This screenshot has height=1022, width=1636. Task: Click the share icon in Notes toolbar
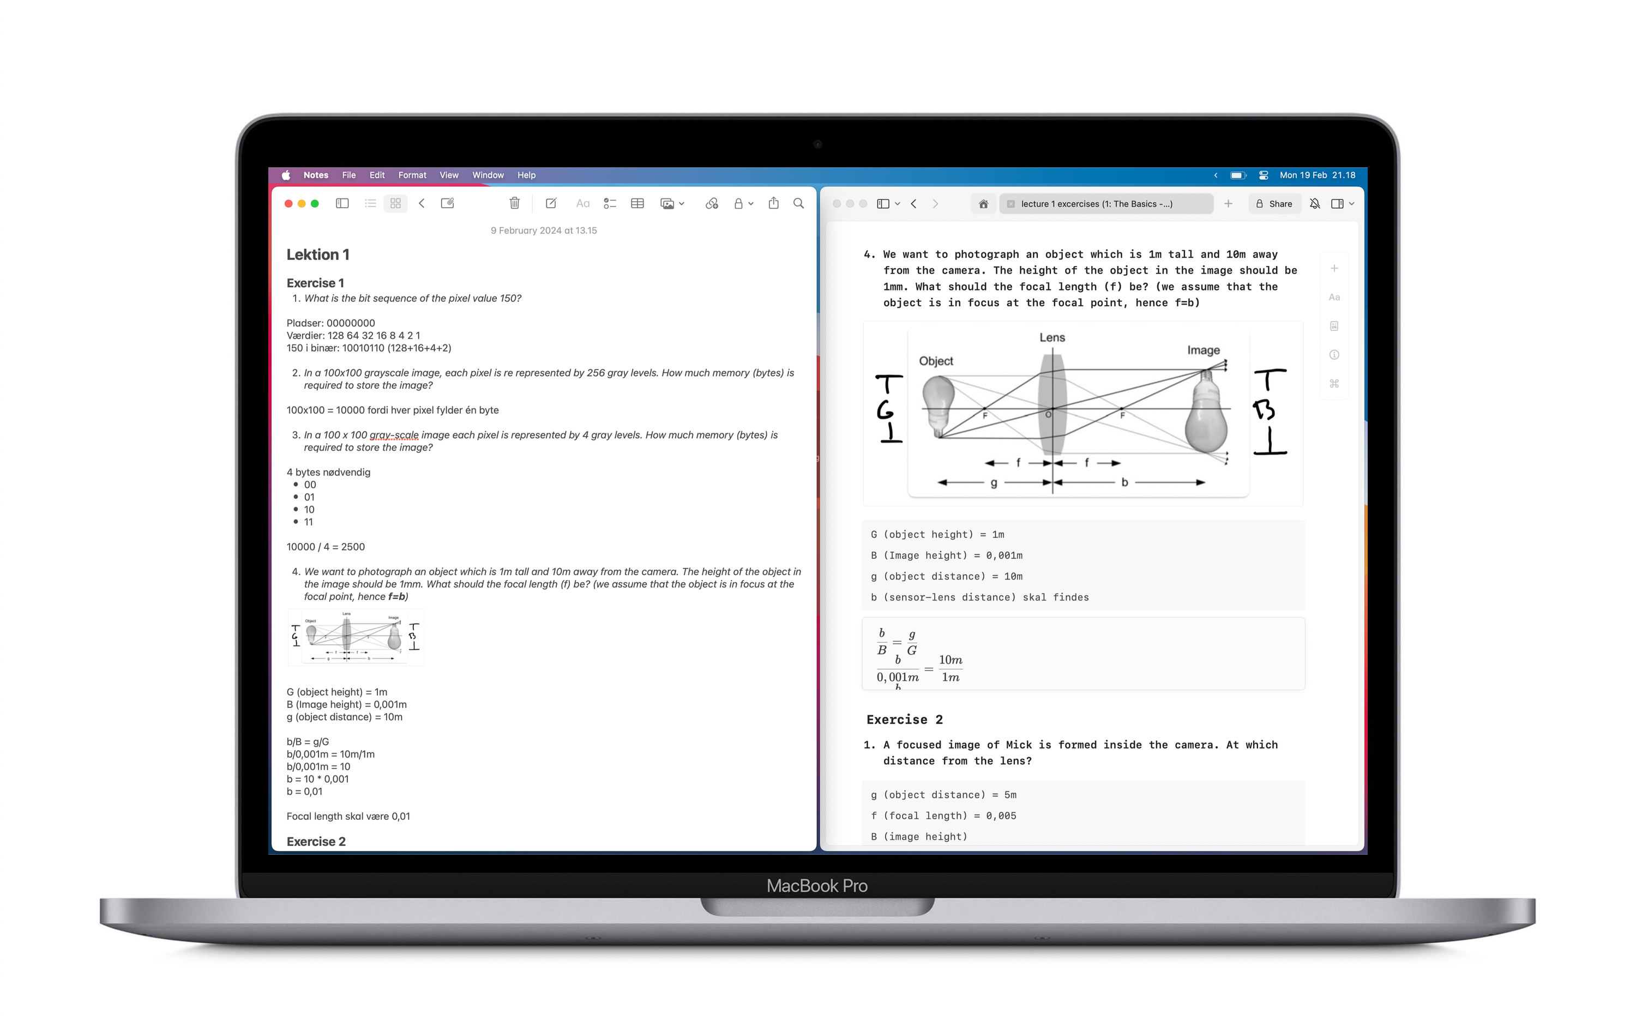tap(773, 205)
